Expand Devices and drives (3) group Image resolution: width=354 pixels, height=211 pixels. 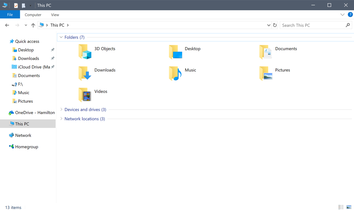[x=61, y=109]
